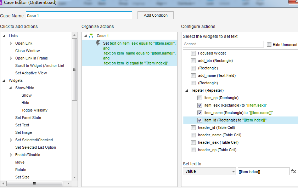Check the header_name (Table Cell) checkbox
Viewport: 298px width, 188px height.
tap(193, 135)
